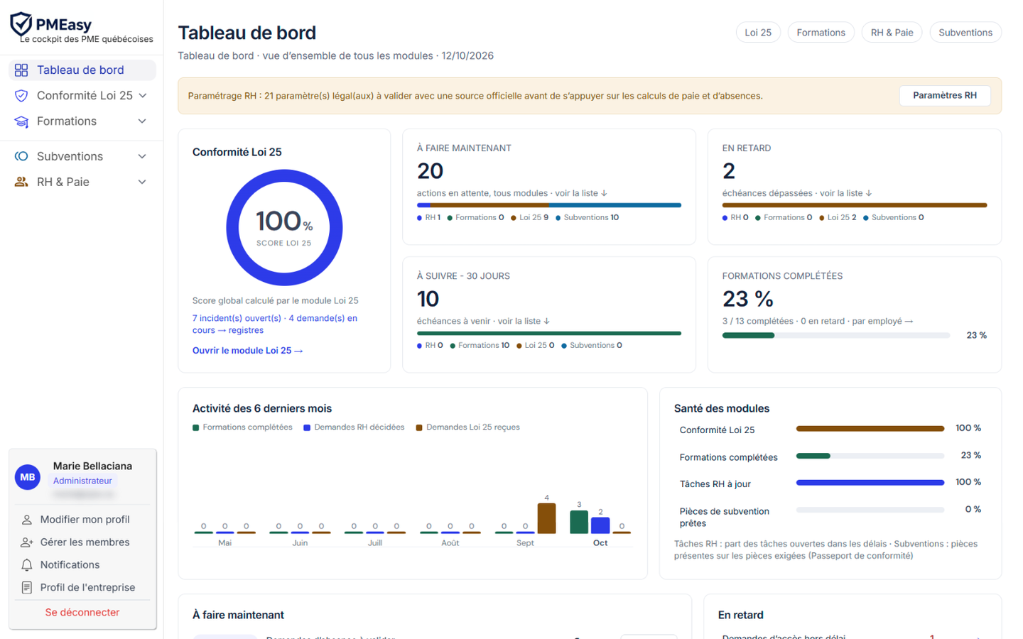This screenshot has width=1023, height=639.
Task: Click the À faire maintenant voir la liste link
Action: point(581,193)
